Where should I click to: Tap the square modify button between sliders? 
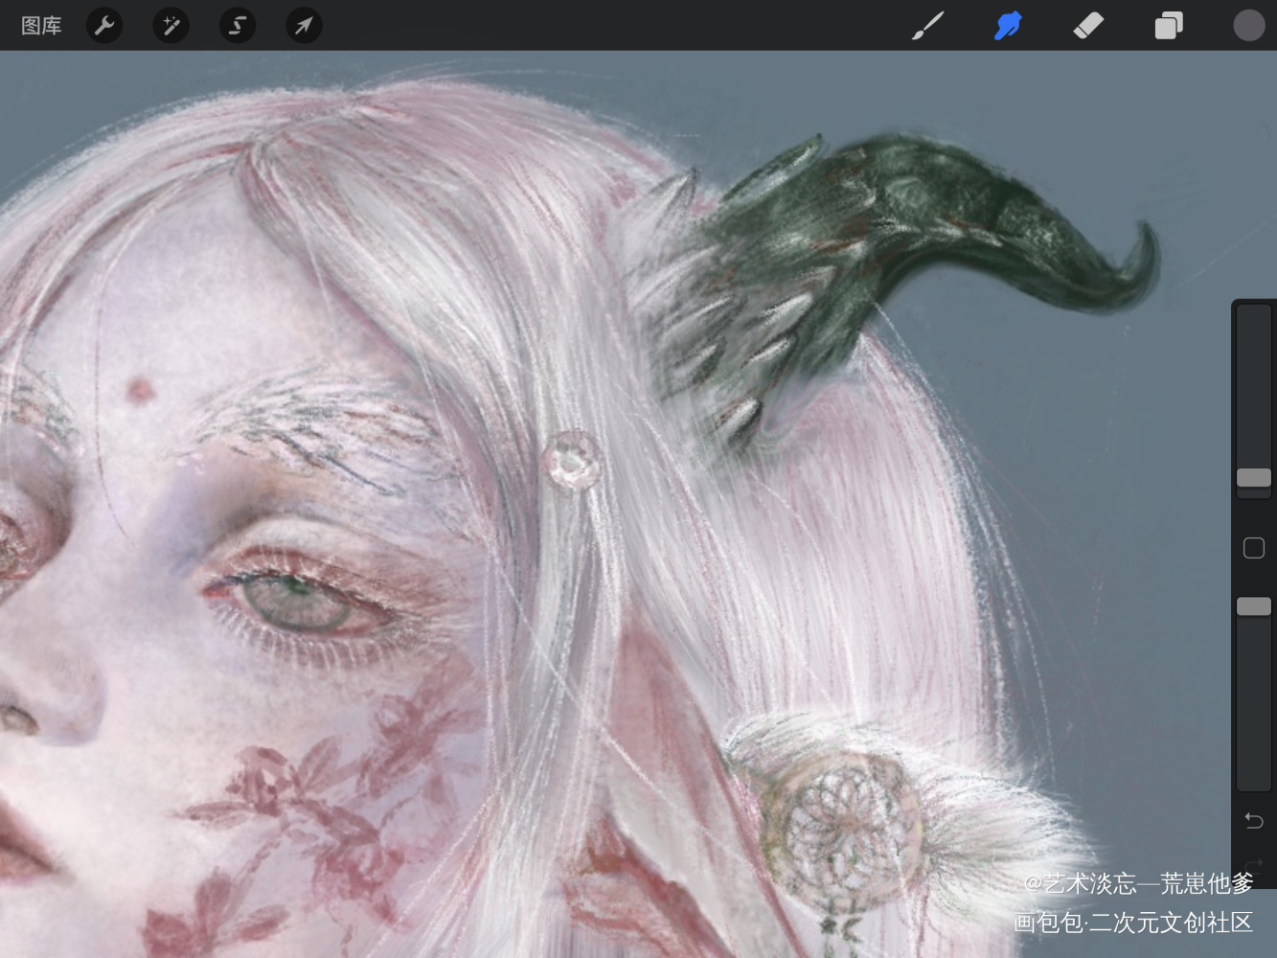(x=1253, y=548)
